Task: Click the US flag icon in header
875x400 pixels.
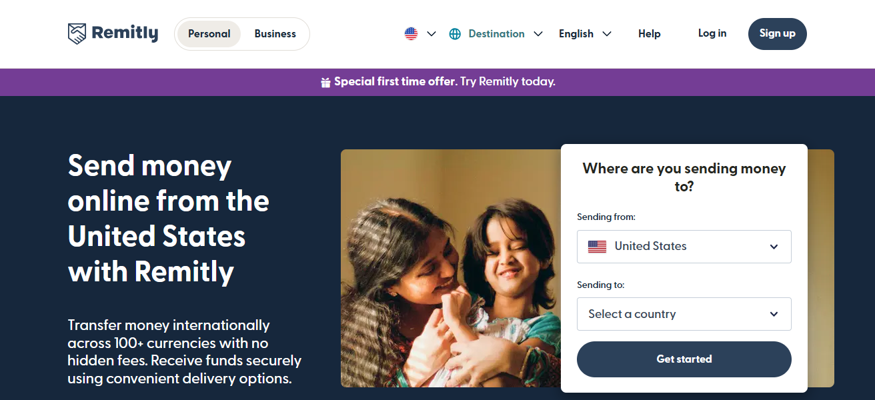Action: click(411, 34)
